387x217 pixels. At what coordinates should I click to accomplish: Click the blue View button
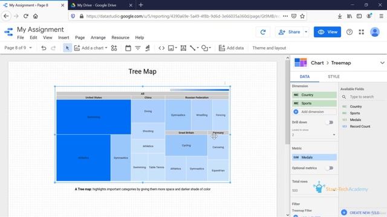click(x=327, y=32)
